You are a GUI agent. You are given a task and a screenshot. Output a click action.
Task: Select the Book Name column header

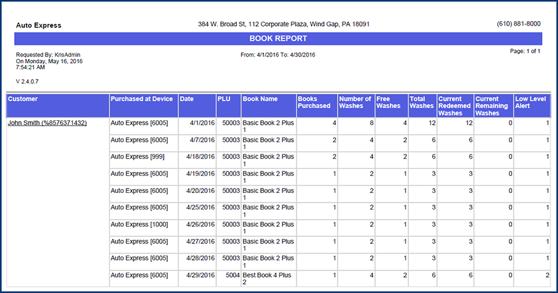click(x=260, y=99)
